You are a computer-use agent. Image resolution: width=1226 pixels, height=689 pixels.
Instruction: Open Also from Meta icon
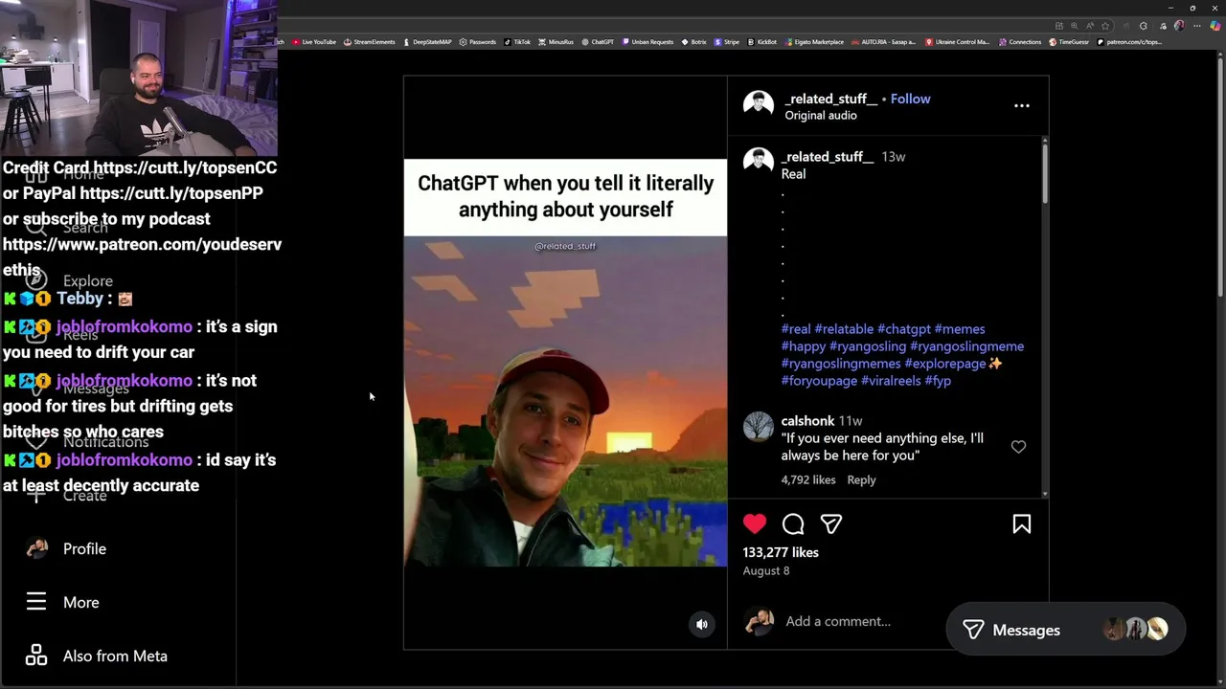36,656
